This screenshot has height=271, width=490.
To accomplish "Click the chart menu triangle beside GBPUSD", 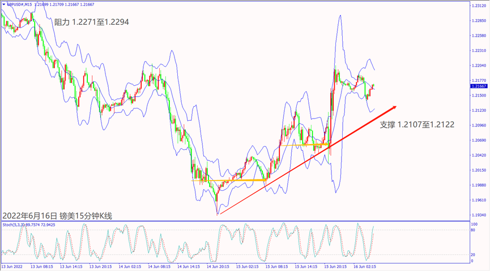I will tap(3, 5).
